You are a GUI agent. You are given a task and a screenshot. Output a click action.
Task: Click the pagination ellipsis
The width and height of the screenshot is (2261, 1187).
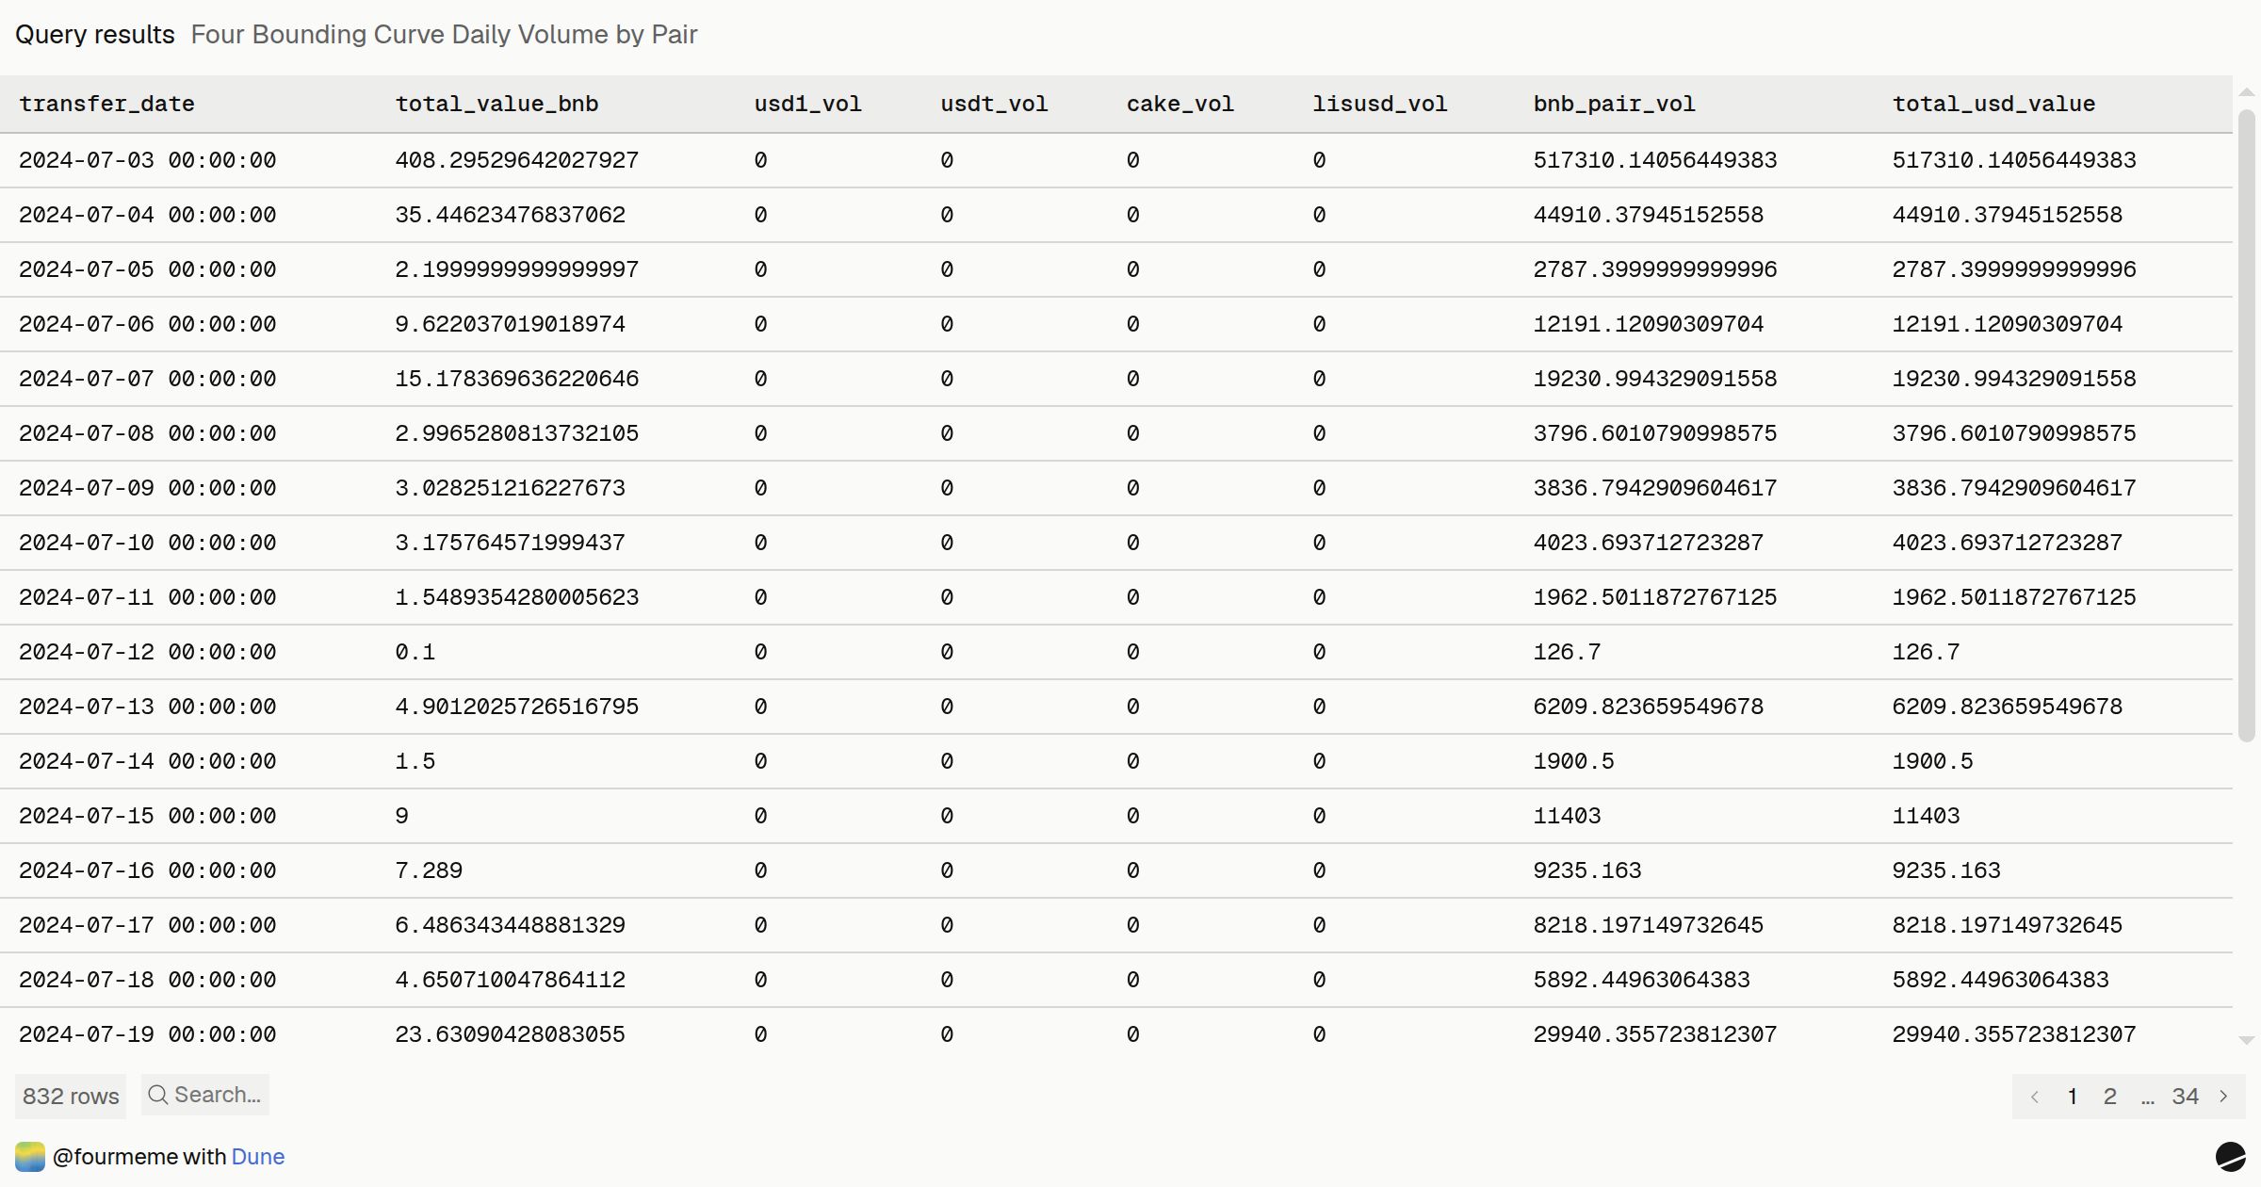pyautogui.click(x=2147, y=1097)
